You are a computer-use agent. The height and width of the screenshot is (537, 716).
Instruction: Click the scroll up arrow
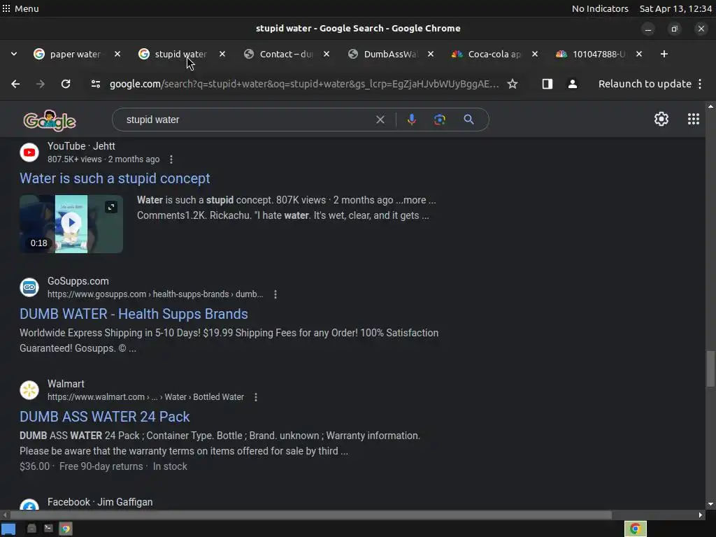click(x=710, y=106)
